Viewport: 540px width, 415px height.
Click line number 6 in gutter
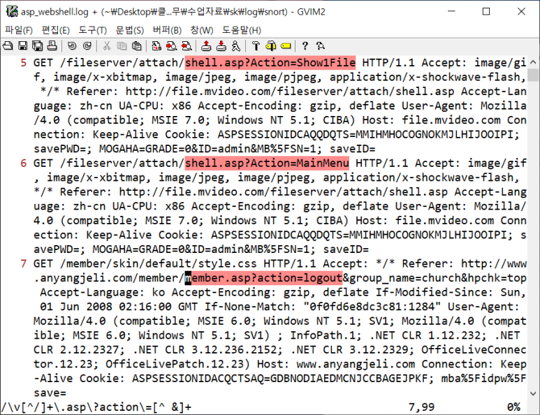(x=24, y=163)
